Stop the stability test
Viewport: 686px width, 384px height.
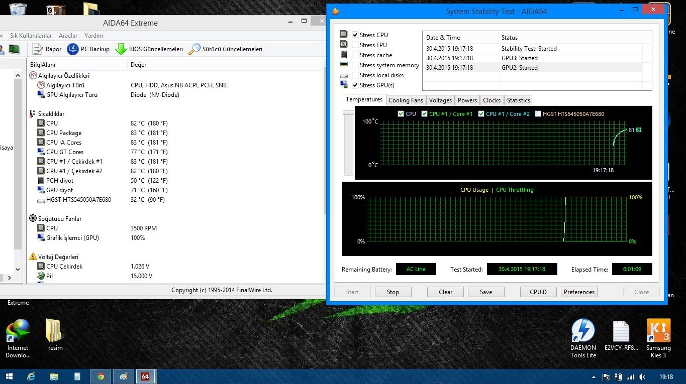393,292
